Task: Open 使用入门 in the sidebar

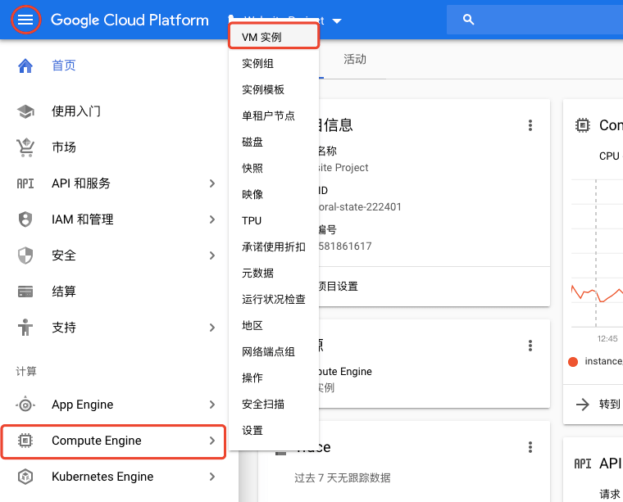Action: click(76, 111)
